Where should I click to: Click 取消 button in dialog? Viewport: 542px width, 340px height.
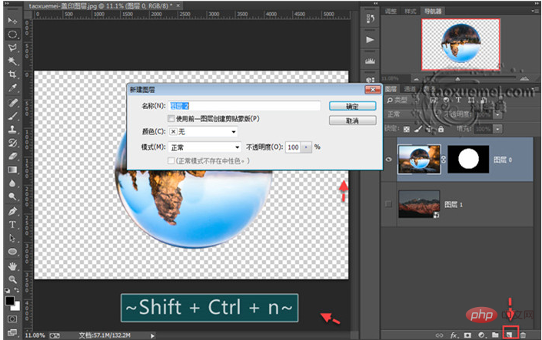click(x=353, y=120)
